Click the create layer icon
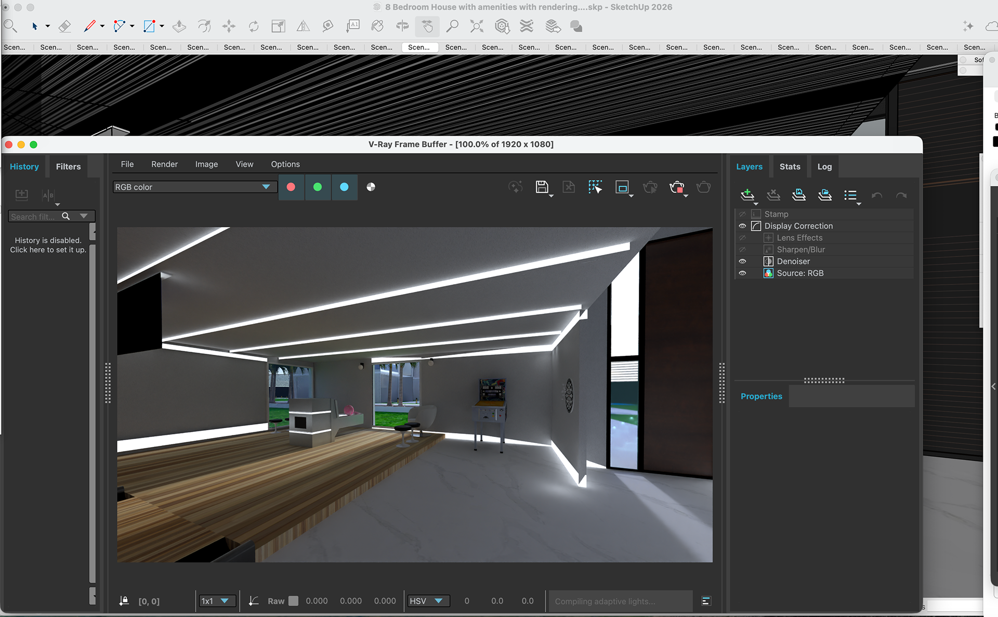Image resolution: width=998 pixels, height=617 pixels. point(747,195)
